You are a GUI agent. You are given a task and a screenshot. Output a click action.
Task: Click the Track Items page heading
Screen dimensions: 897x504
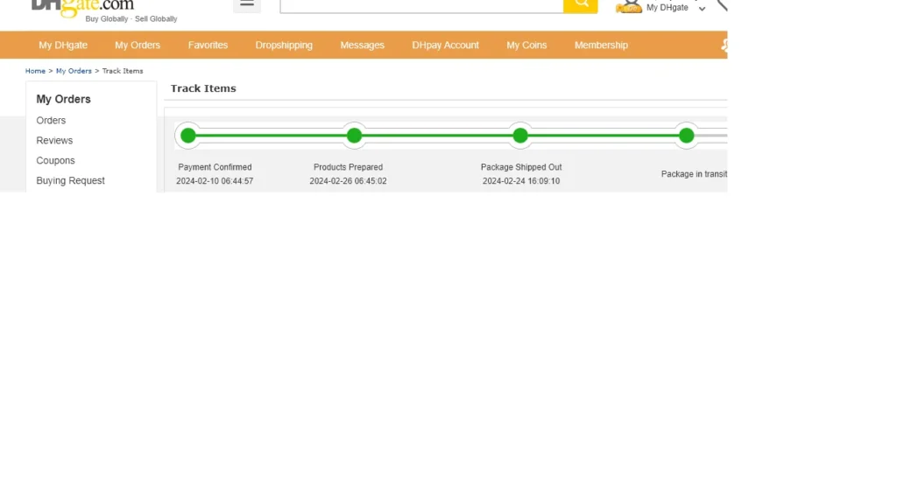[x=203, y=88]
